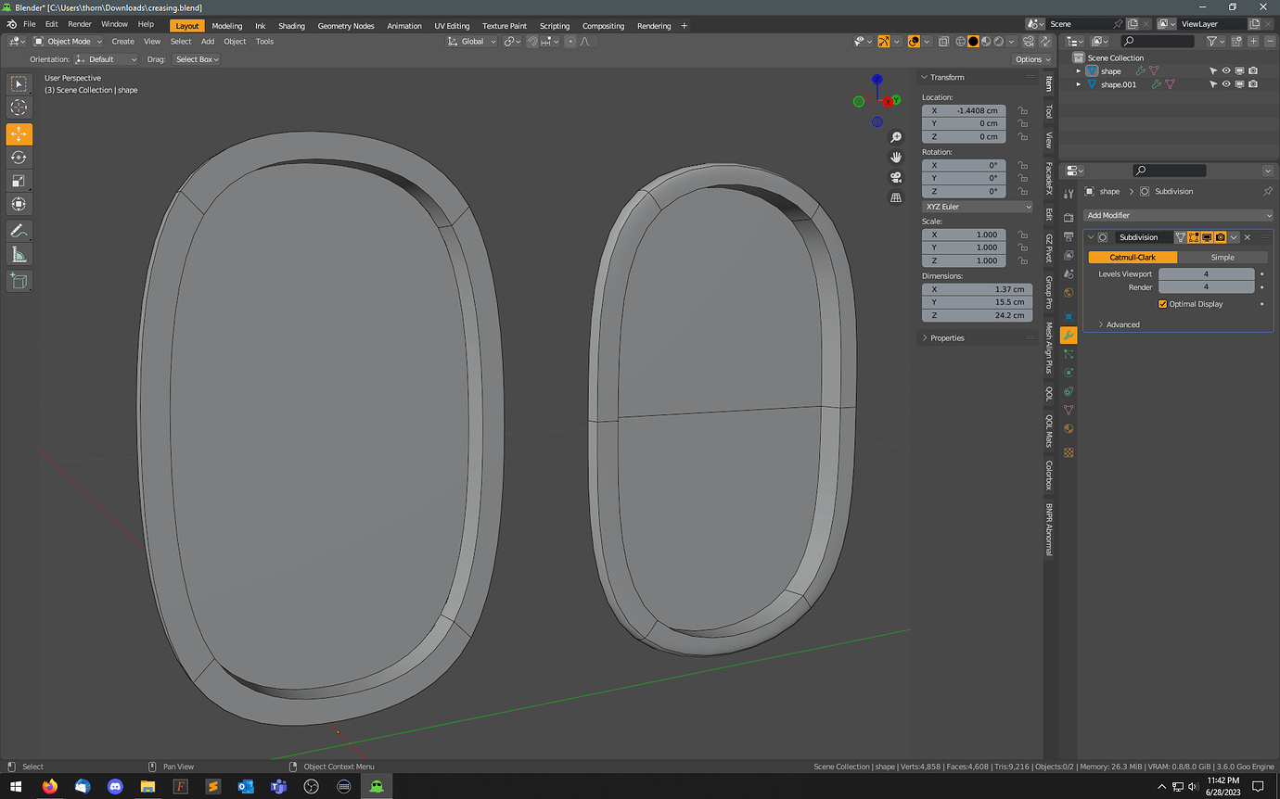Lock the Location X value
The image size is (1280, 799).
(x=1022, y=110)
